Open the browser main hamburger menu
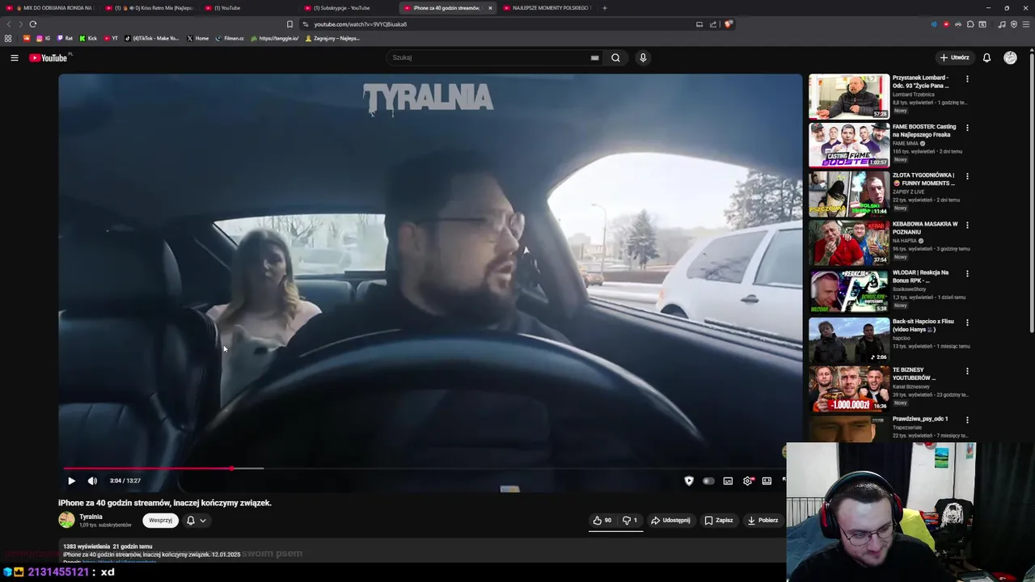Screen dimensions: 1035x582 click(x=1026, y=24)
